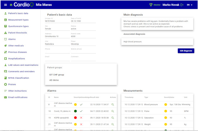
Task: Click the High blood pressure diagnosis text
Action: 133,42
